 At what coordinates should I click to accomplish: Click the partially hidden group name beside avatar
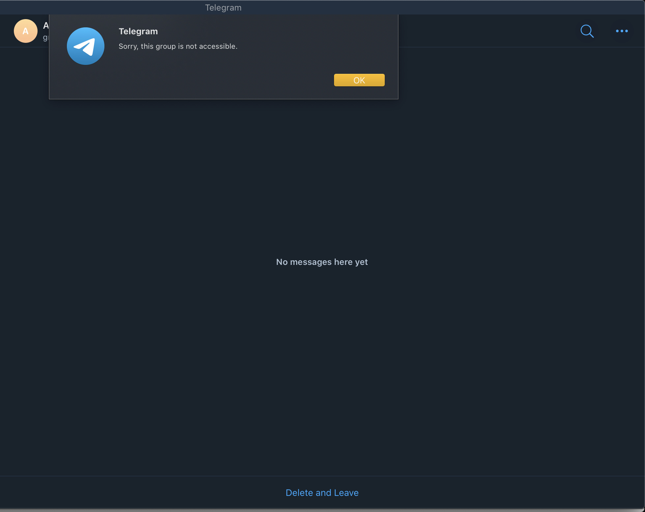[46, 26]
